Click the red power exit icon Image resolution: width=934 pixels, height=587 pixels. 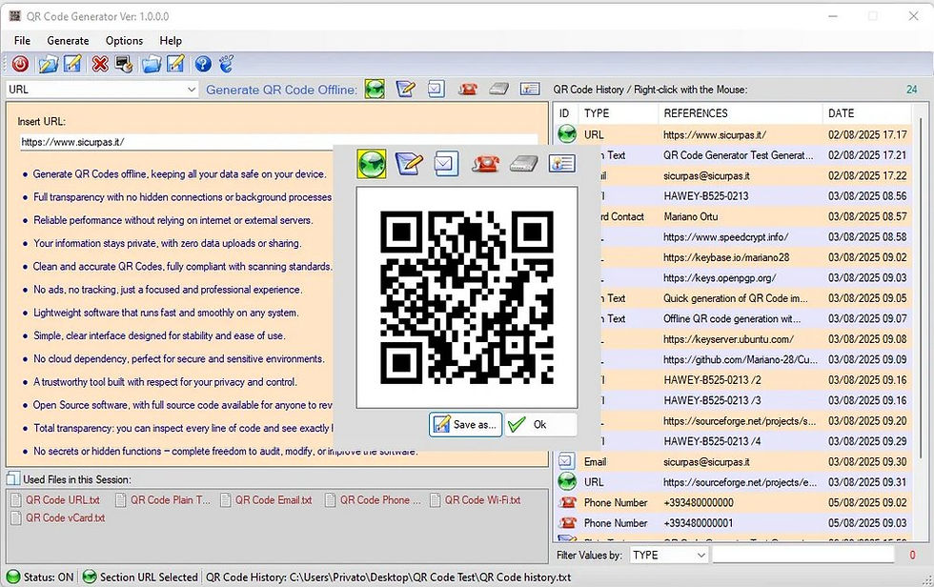point(20,64)
